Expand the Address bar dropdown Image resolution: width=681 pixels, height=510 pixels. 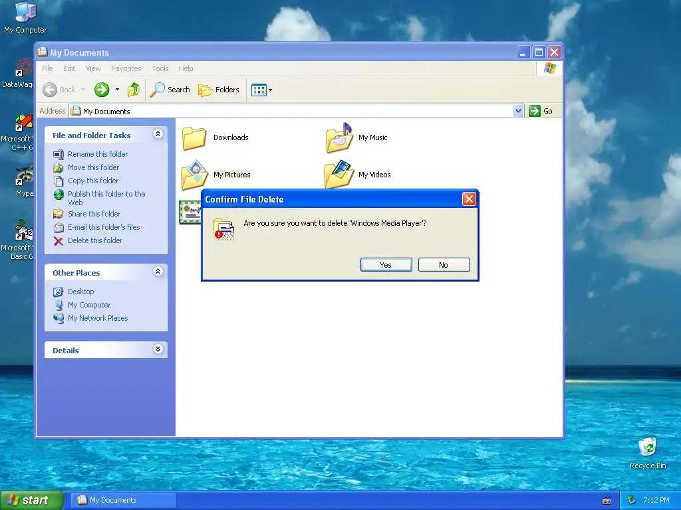pyautogui.click(x=518, y=111)
